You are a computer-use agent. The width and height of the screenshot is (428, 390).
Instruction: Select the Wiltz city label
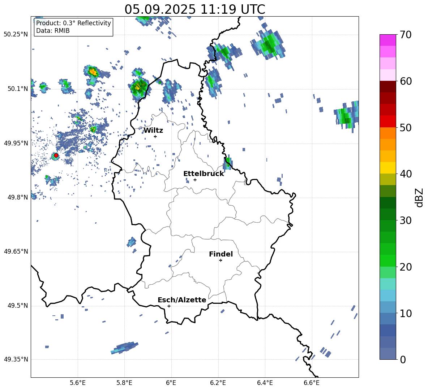point(153,131)
